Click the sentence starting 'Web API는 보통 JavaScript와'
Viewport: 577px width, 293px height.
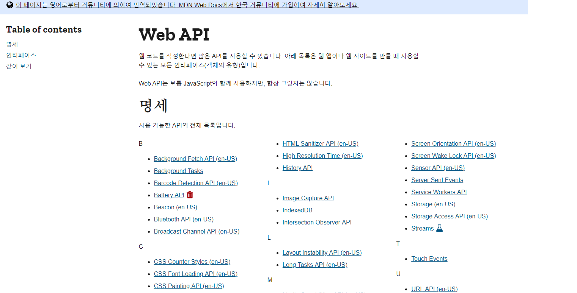(236, 83)
